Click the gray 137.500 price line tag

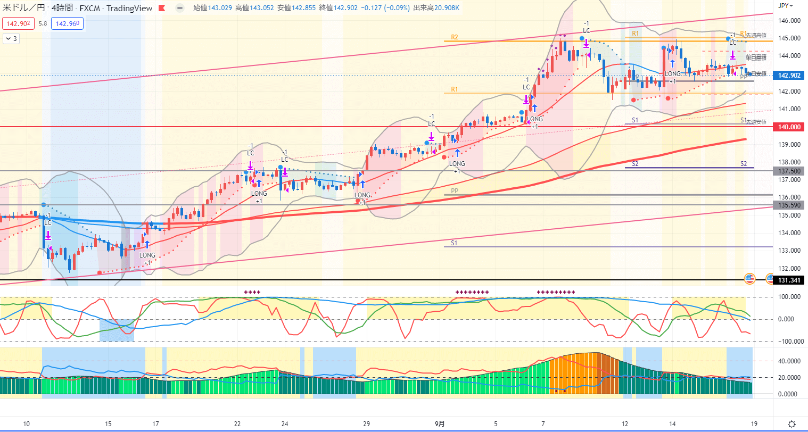(789, 171)
